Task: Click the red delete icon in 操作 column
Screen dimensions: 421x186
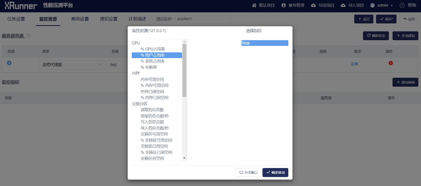Action: pyautogui.click(x=390, y=63)
